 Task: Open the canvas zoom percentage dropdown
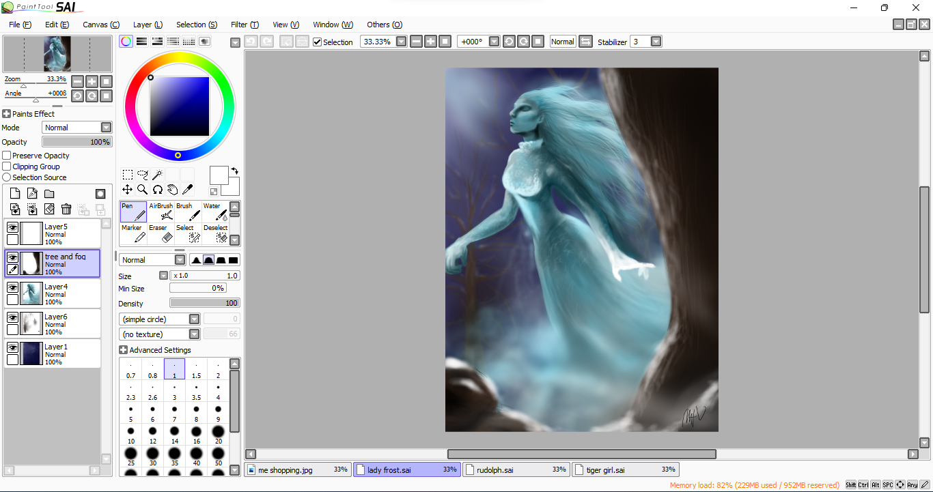coord(402,42)
